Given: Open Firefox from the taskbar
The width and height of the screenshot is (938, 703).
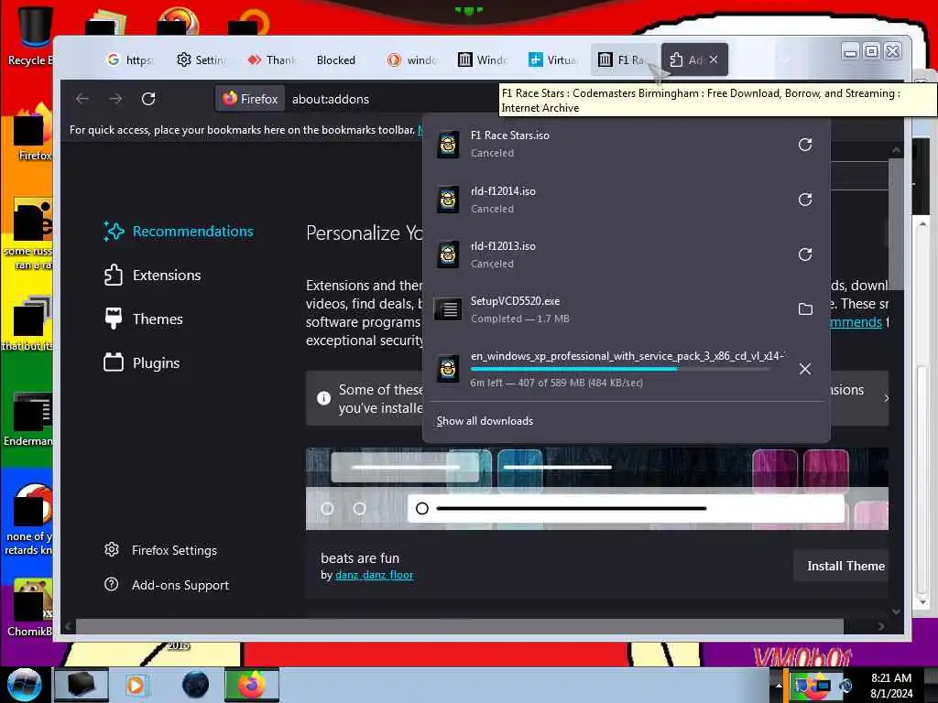Looking at the screenshot, I should click(252, 685).
